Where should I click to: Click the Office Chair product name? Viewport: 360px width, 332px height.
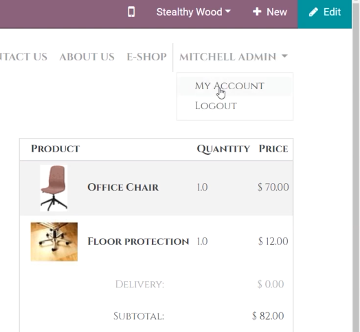coord(123,187)
